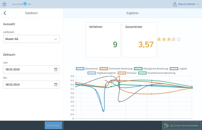This screenshot has width=202, height=130.
Task: Toggle the Kaufmännische Bewertung series in legend
Action: 157,73
